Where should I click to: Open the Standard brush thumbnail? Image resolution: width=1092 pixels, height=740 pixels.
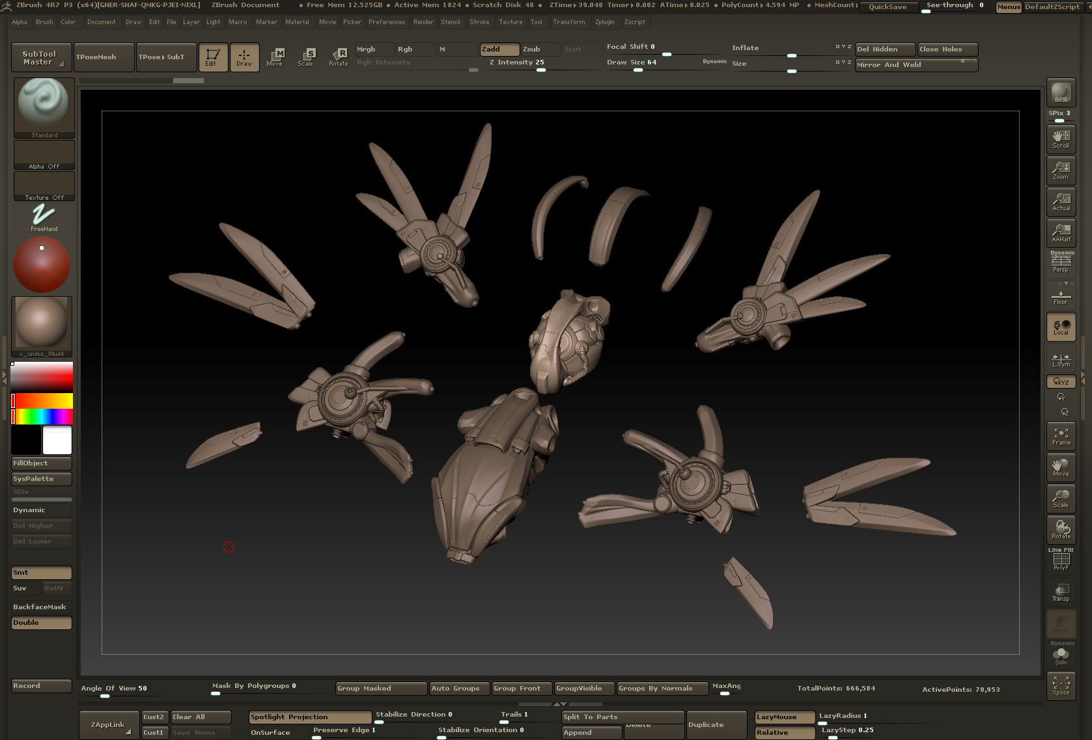click(x=44, y=108)
